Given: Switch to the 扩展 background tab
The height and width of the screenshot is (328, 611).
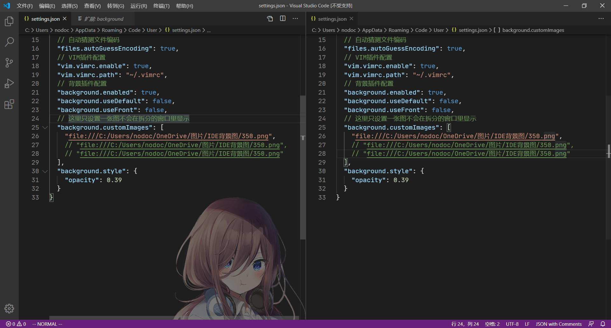Looking at the screenshot, I should coord(103,19).
